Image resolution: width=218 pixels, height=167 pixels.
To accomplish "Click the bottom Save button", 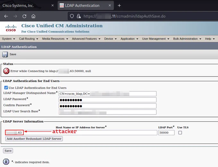I will tap(8, 151).
